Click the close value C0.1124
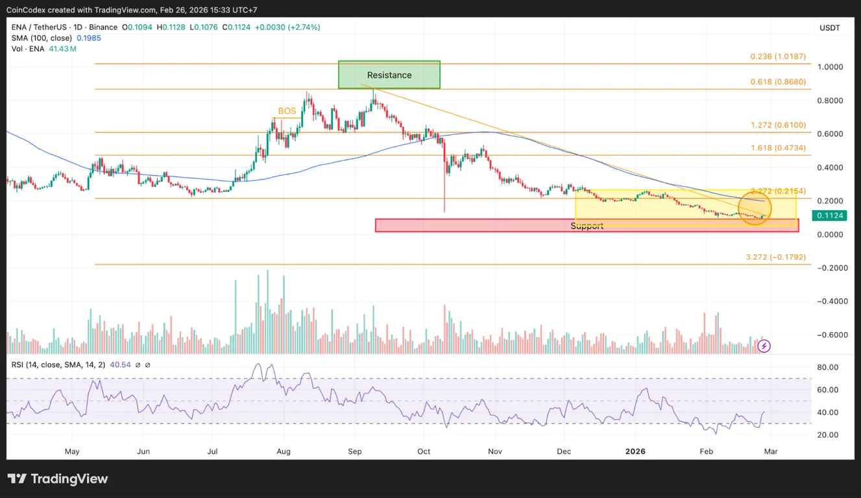This screenshot has width=861, height=498. pyautogui.click(x=237, y=27)
